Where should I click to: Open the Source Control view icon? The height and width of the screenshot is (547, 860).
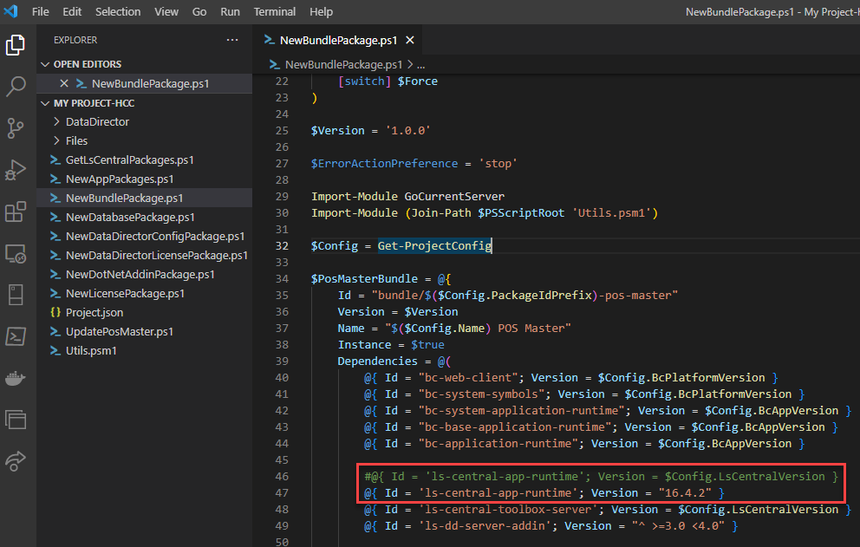point(16,128)
